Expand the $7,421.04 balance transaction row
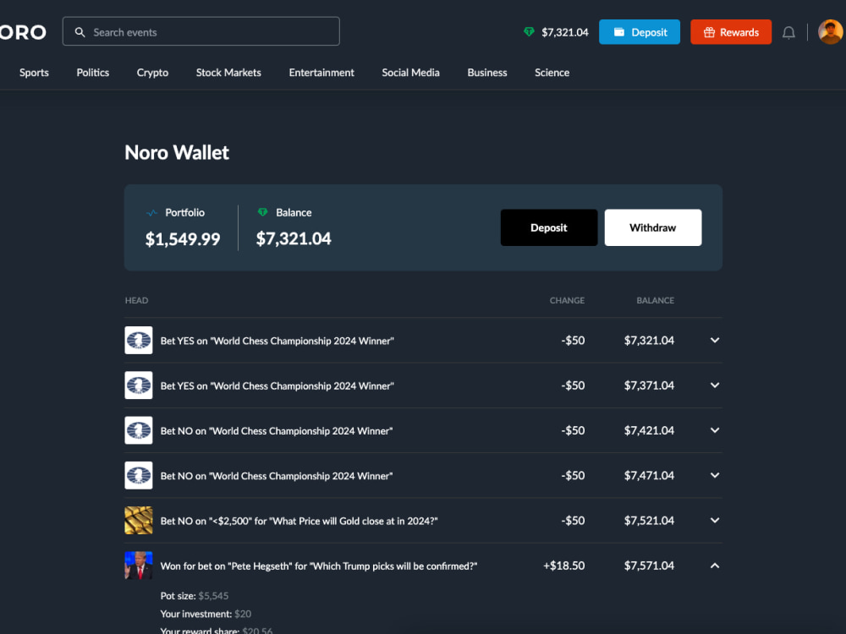 pyautogui.click(x=714, y=430)
